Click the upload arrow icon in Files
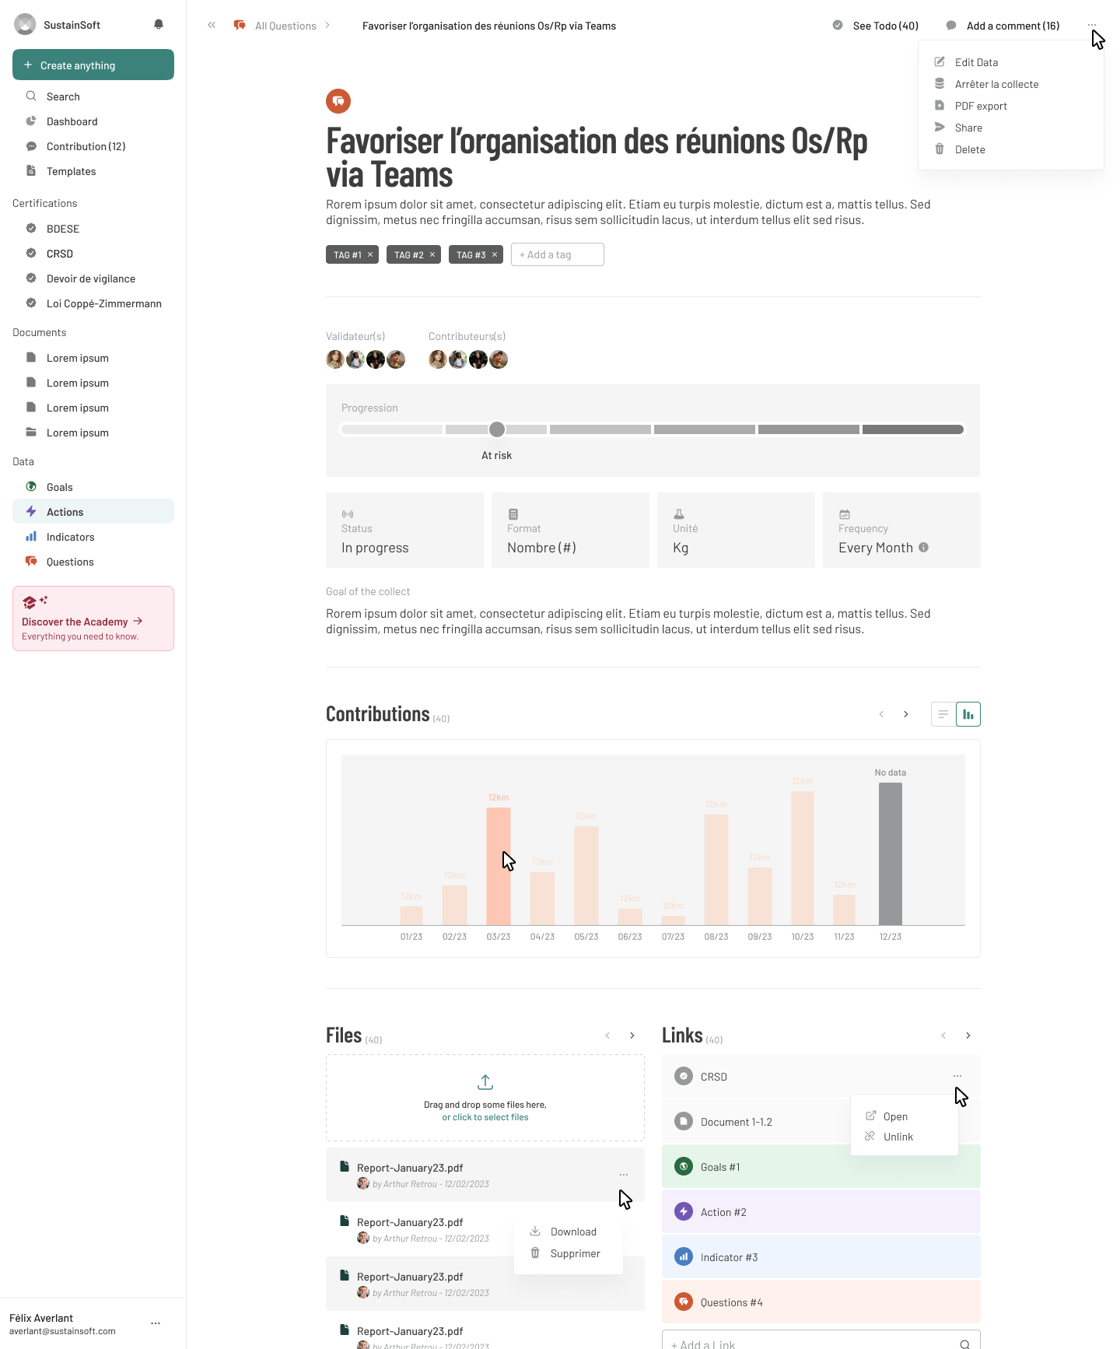Viewport: 1120px width, 1349px height. pyautogui.click(x=485, y=1082)
